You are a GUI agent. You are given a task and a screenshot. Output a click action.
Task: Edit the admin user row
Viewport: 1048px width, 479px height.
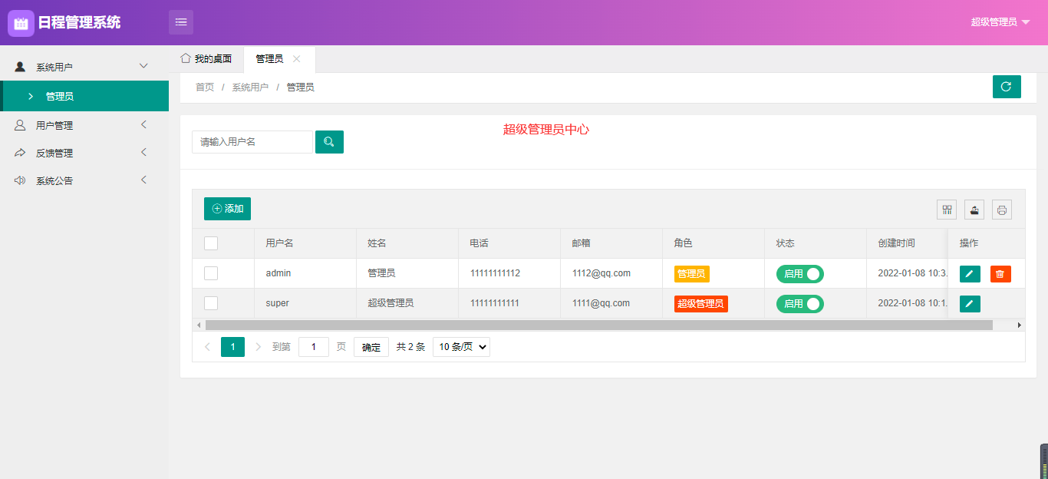pos(970,274)
